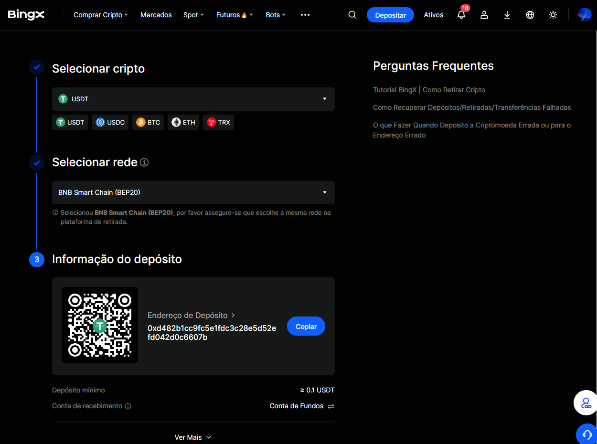Expand the Spot menu

193,15
